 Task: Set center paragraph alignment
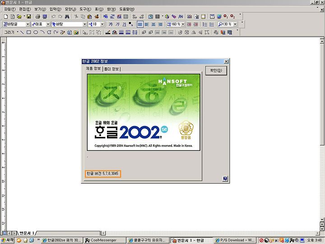coord(153,24)
